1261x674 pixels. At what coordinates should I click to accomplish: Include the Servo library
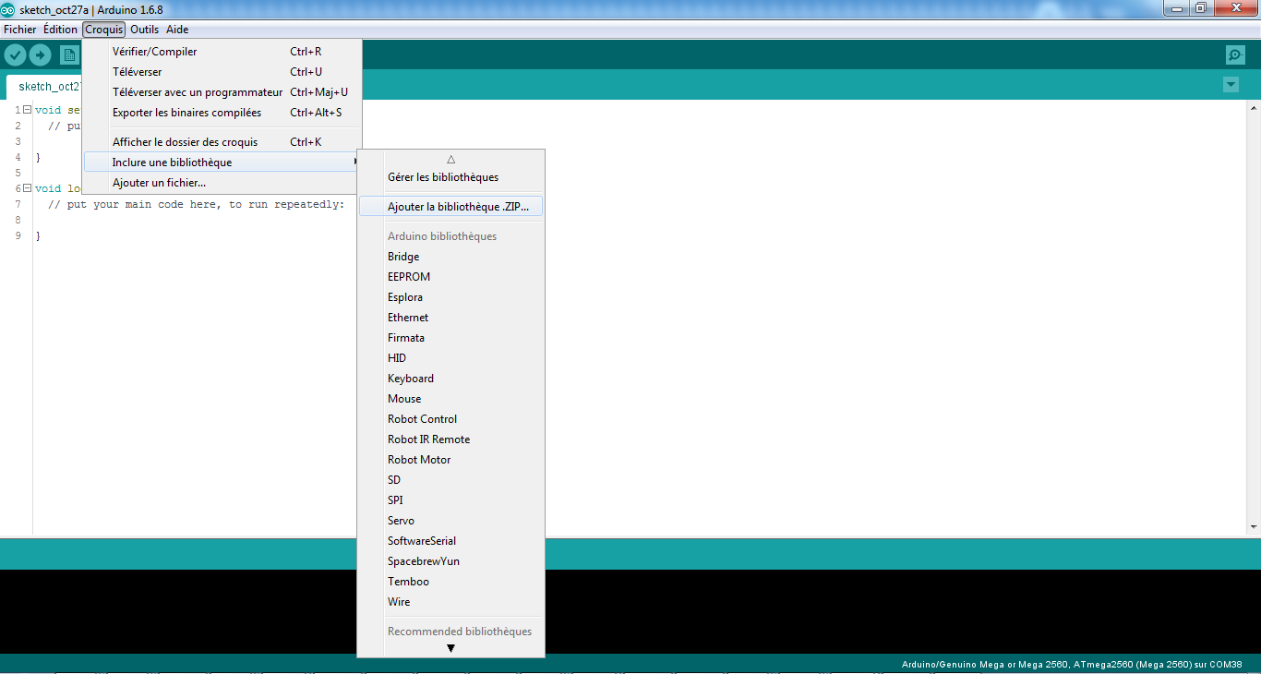click(x=450, y=521)
